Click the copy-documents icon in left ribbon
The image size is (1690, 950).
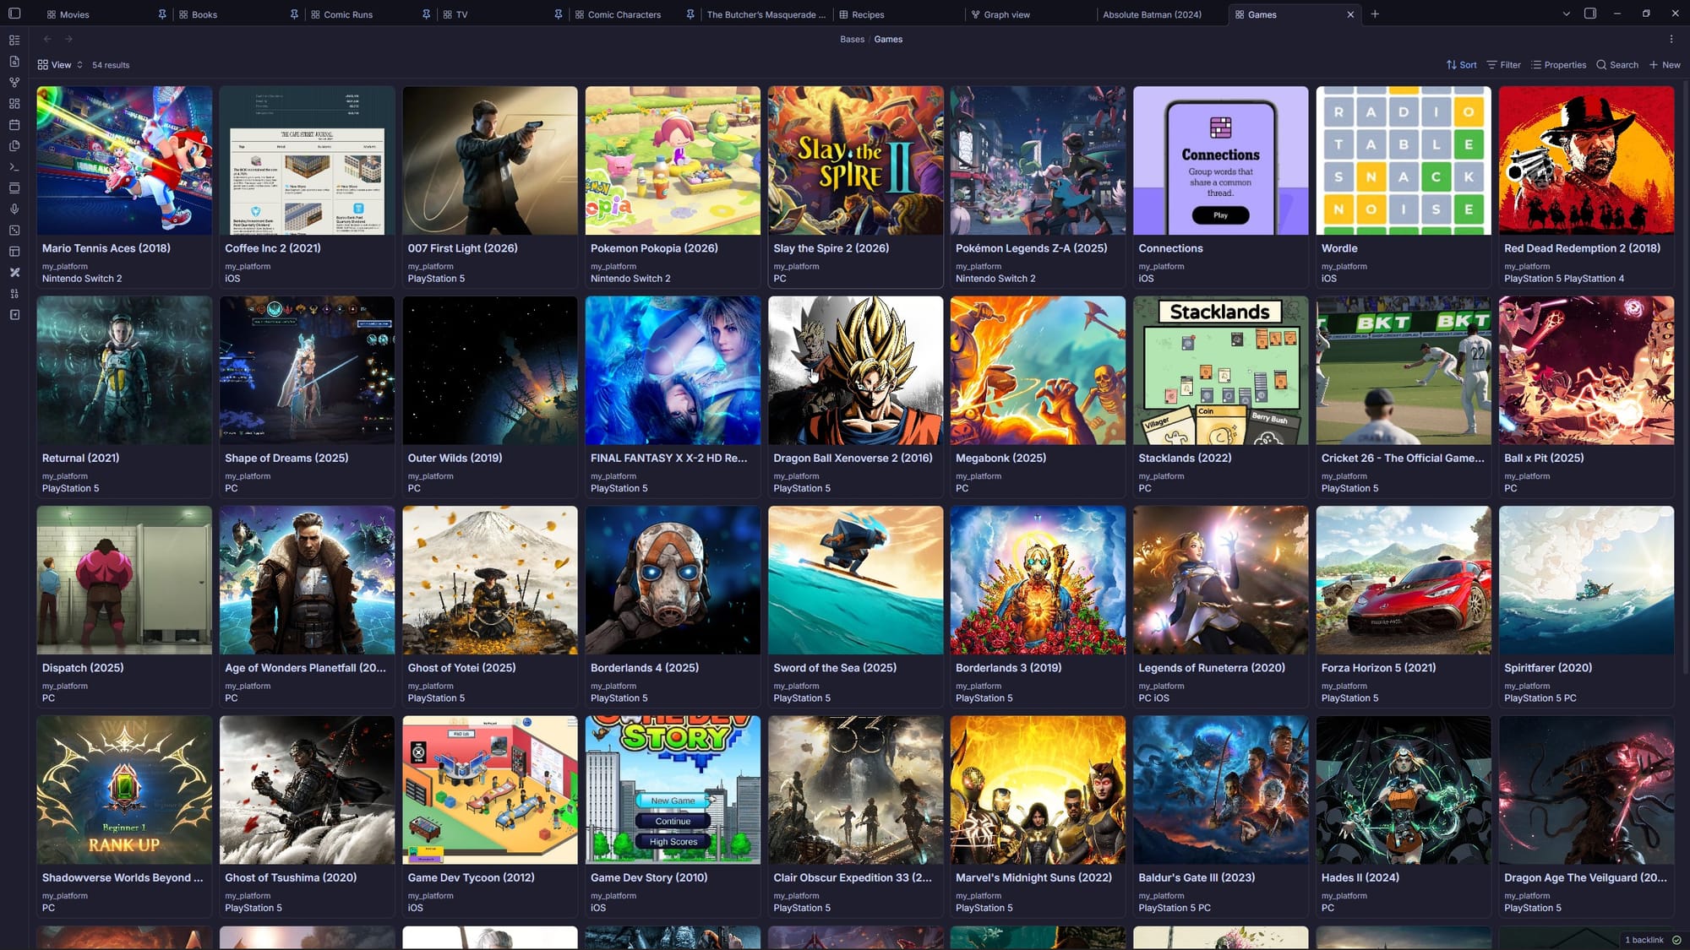(14, 146)
